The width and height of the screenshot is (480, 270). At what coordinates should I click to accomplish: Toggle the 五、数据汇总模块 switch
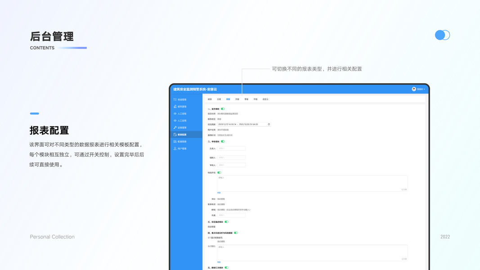point(227,268)
